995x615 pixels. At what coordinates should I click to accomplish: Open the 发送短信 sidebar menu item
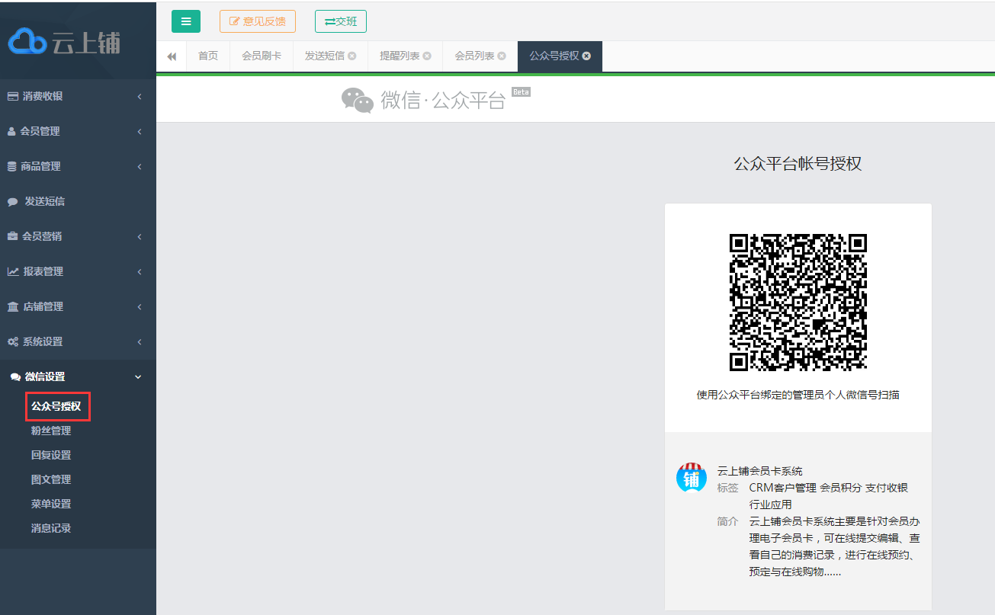[78, 201]
